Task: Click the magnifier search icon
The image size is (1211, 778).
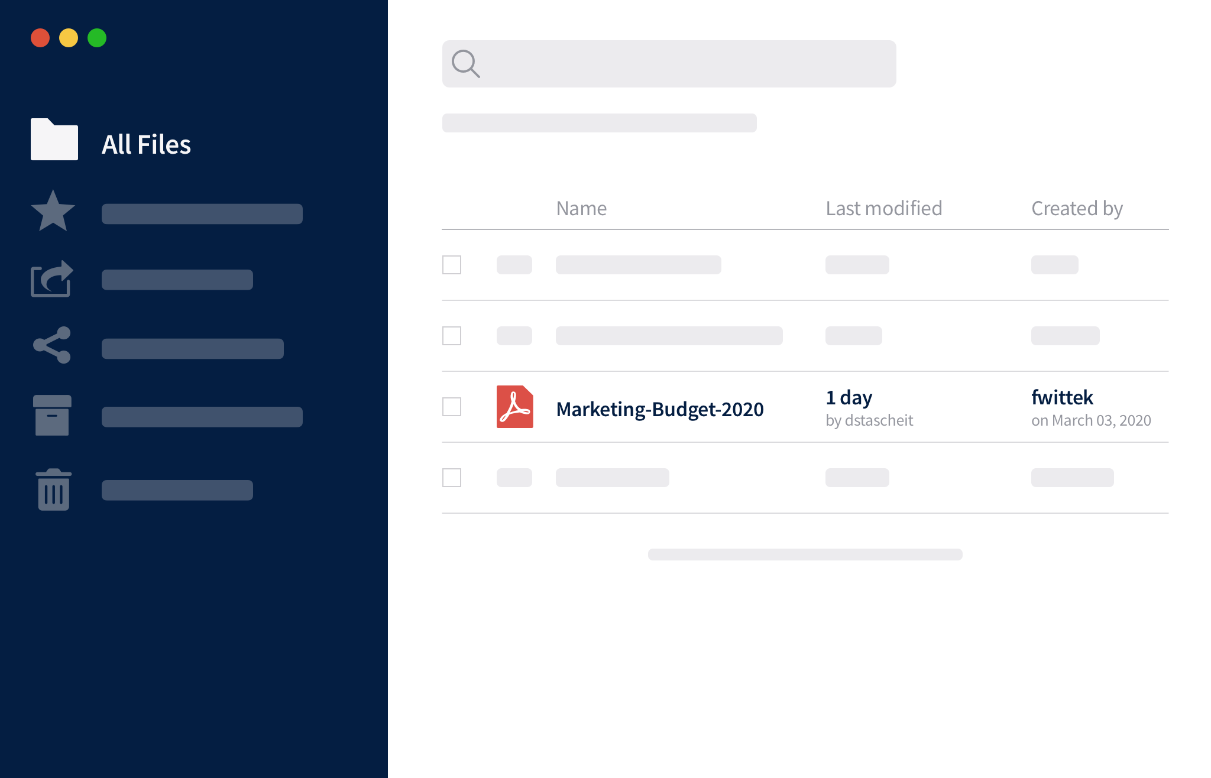Action: 466,64
